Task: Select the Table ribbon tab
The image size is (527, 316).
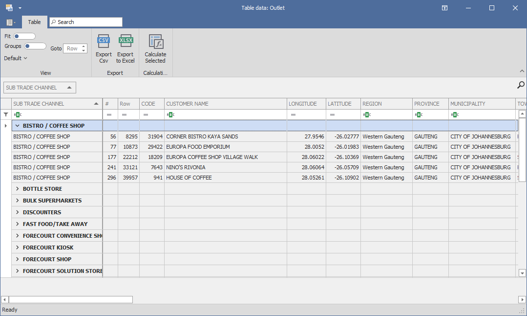Action: (34, 22)
